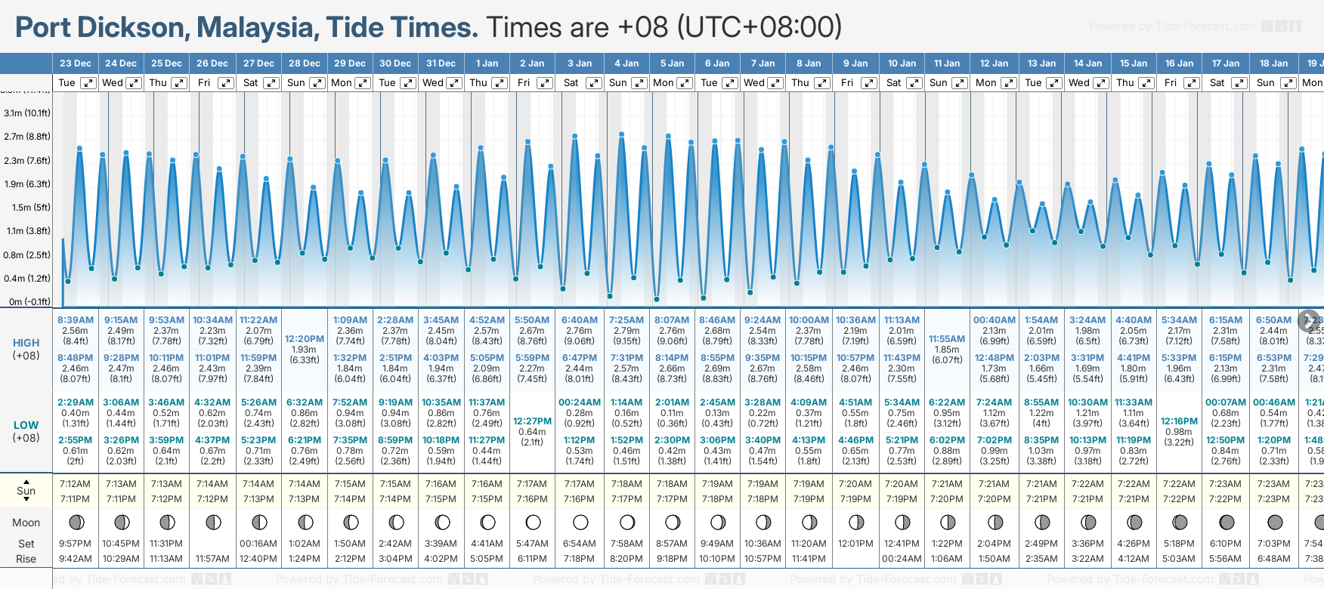Open the enlarged view for Thu 1 Jan
Image resolution: width=1324 pixels, height=589 pixels.
pyautogui.click(x=499, y=83)
